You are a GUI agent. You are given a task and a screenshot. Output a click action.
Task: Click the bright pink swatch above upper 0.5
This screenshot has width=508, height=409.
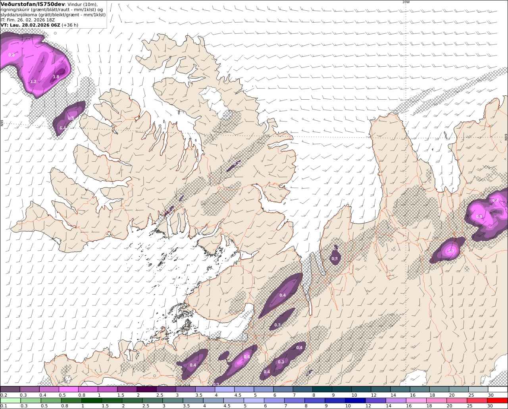pyautogui.click(x=68, y=390)
